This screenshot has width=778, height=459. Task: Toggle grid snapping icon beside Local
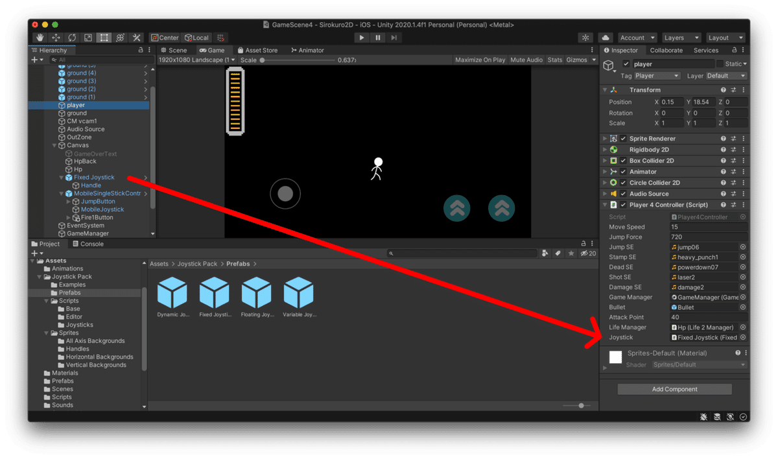pyautogui.click(x=220, y=38)
